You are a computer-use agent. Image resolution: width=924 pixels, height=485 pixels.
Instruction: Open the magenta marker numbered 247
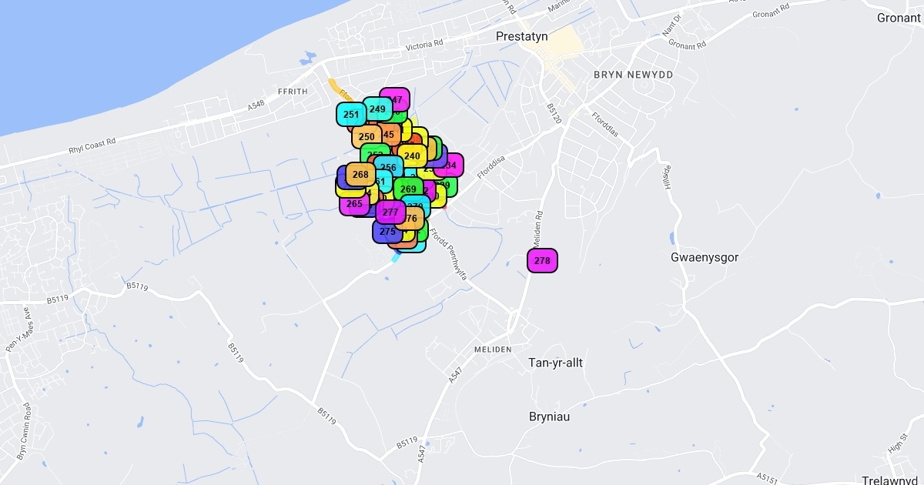[396, 99]
